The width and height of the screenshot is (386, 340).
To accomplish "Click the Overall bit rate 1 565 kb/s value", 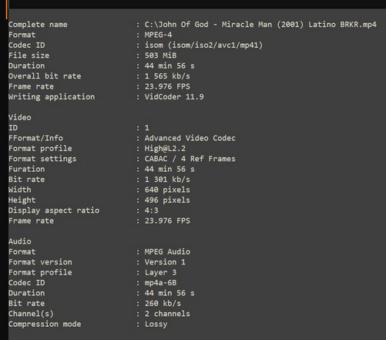I will 167,76.
